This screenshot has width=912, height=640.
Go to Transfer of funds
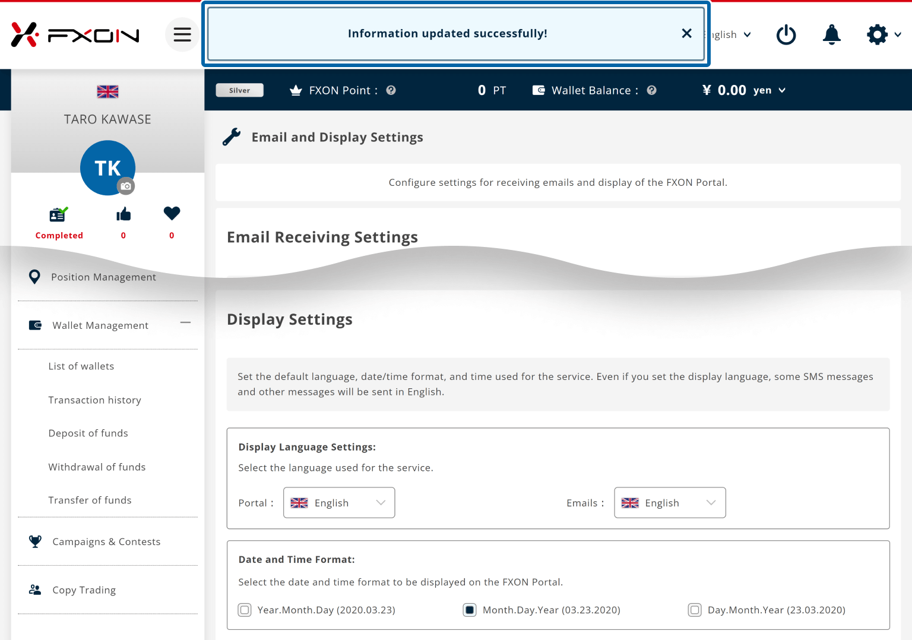[x=90, y=500]
